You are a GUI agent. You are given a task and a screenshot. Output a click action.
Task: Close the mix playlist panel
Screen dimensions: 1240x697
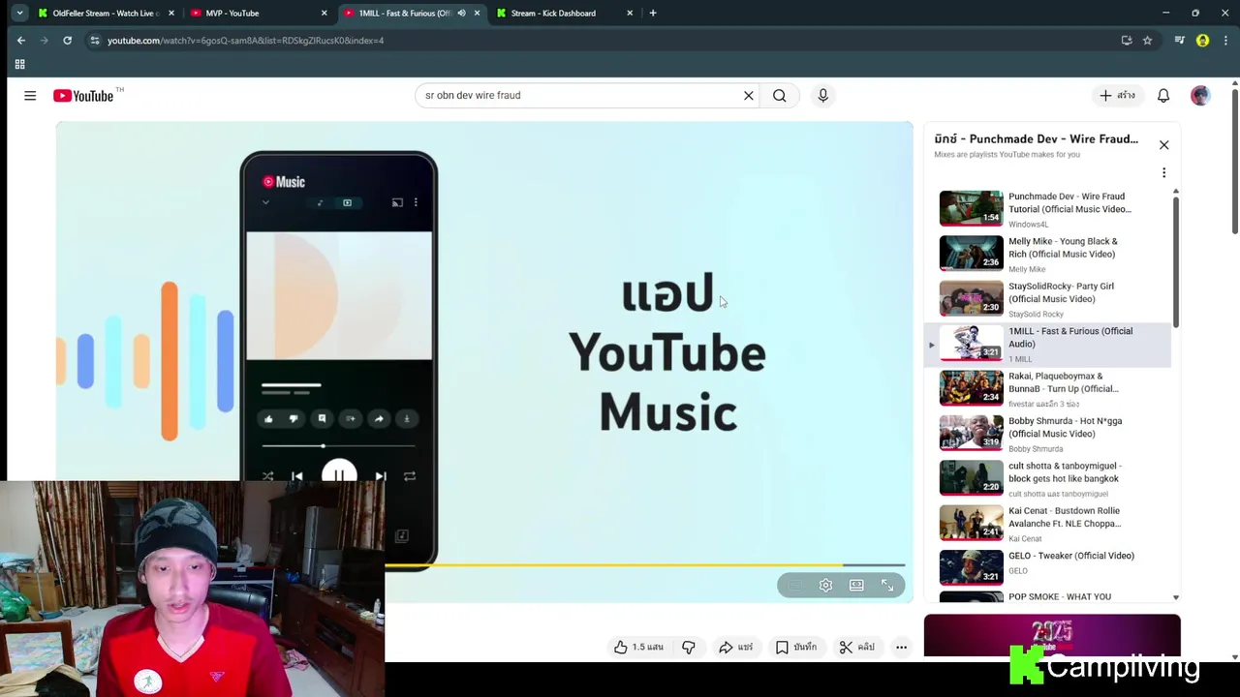pyautogui.click(x=1163, y=145)
